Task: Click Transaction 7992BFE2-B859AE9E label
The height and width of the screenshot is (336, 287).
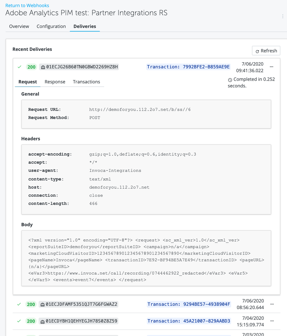Action: coord(188,67)
